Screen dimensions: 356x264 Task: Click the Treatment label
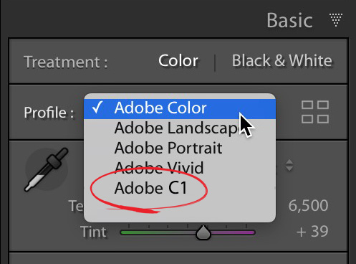pyautogui.click(x=66, y=62)
